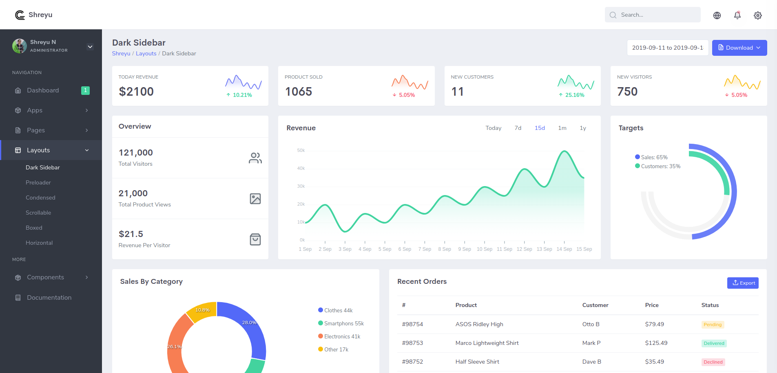This screenshot has height=373, width=777.
Task: Click the Pages document icon
Action: point(18,130)
